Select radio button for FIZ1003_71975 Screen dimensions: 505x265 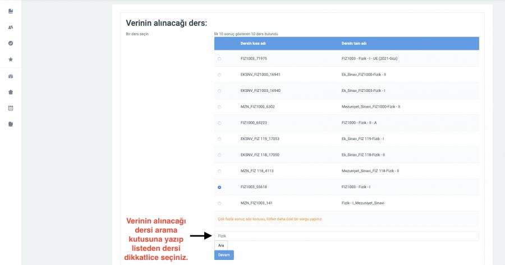(219, 59)
